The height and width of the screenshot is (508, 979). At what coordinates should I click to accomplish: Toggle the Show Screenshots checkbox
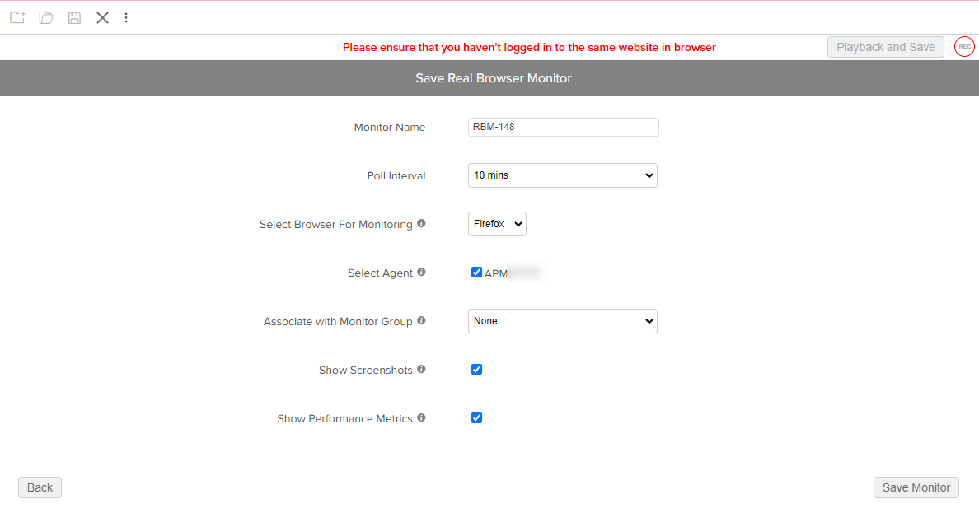[x=476, y=370]
